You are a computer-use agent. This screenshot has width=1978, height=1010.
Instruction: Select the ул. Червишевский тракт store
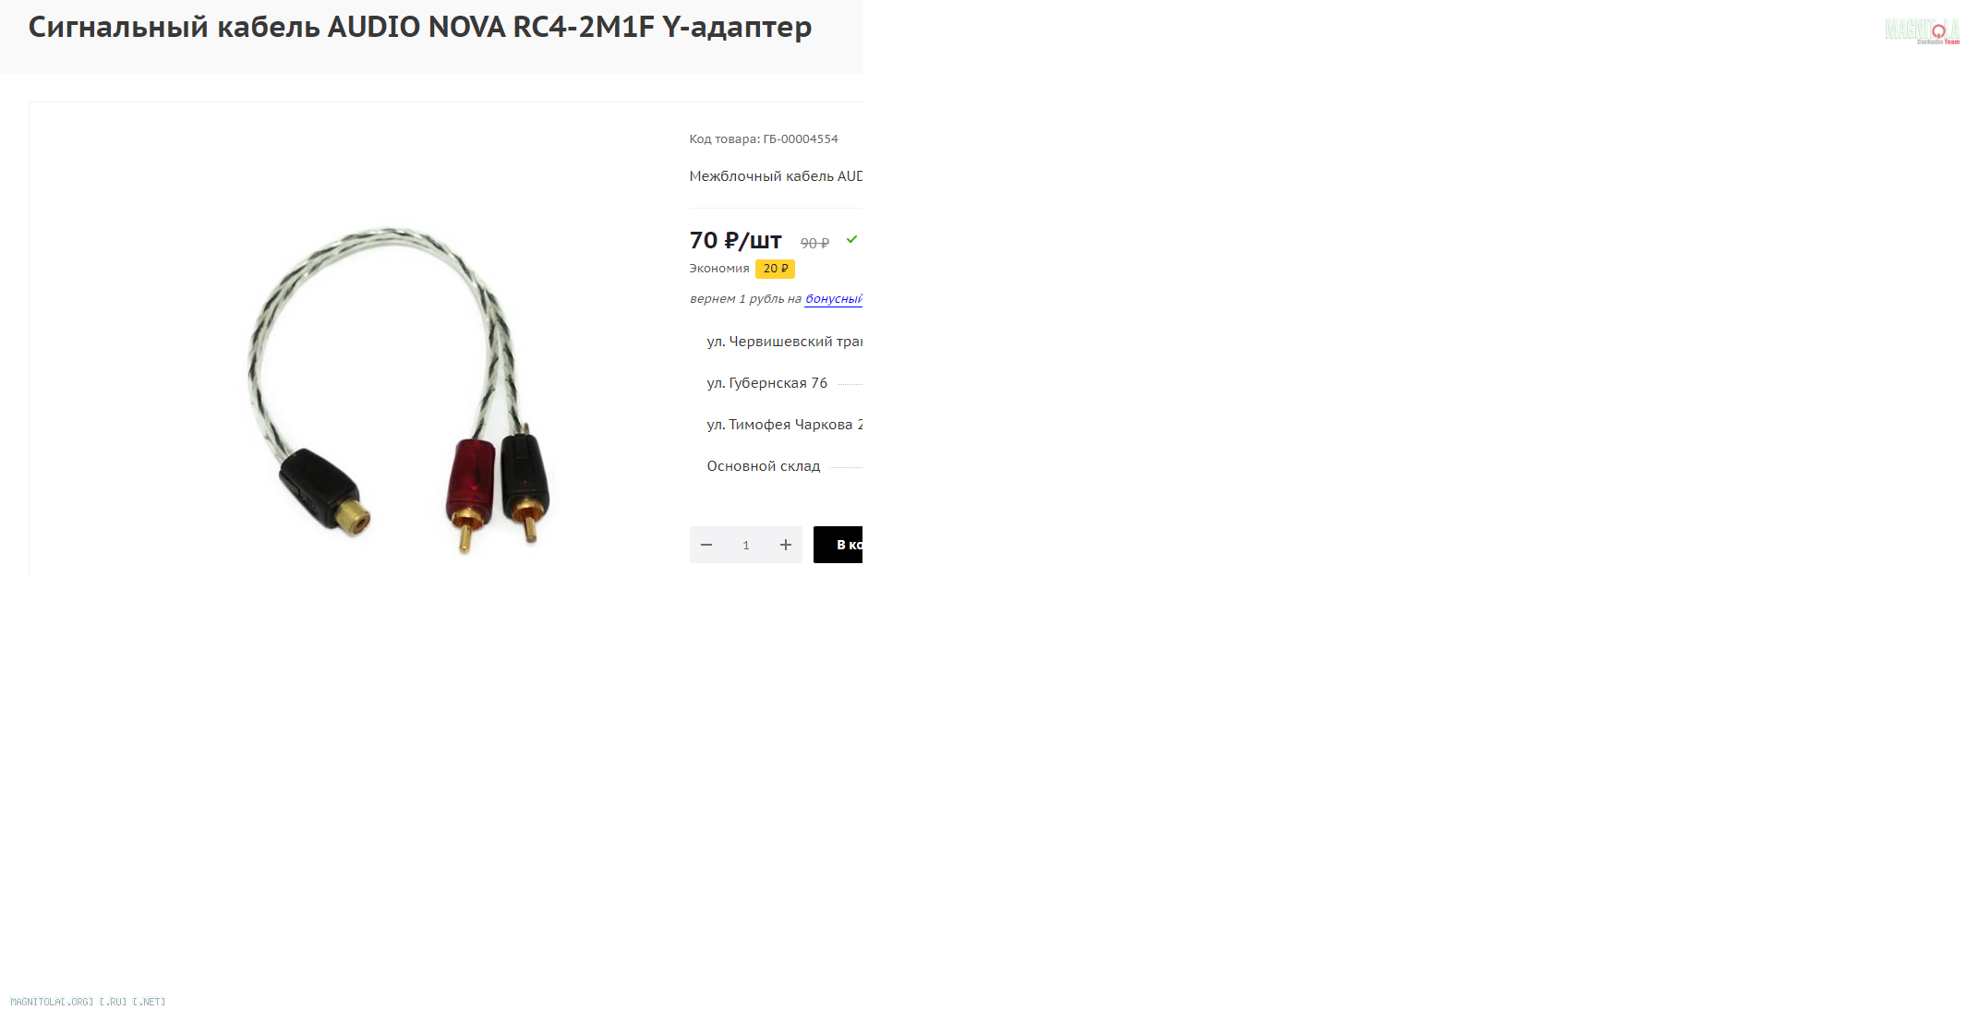[785, 342]
